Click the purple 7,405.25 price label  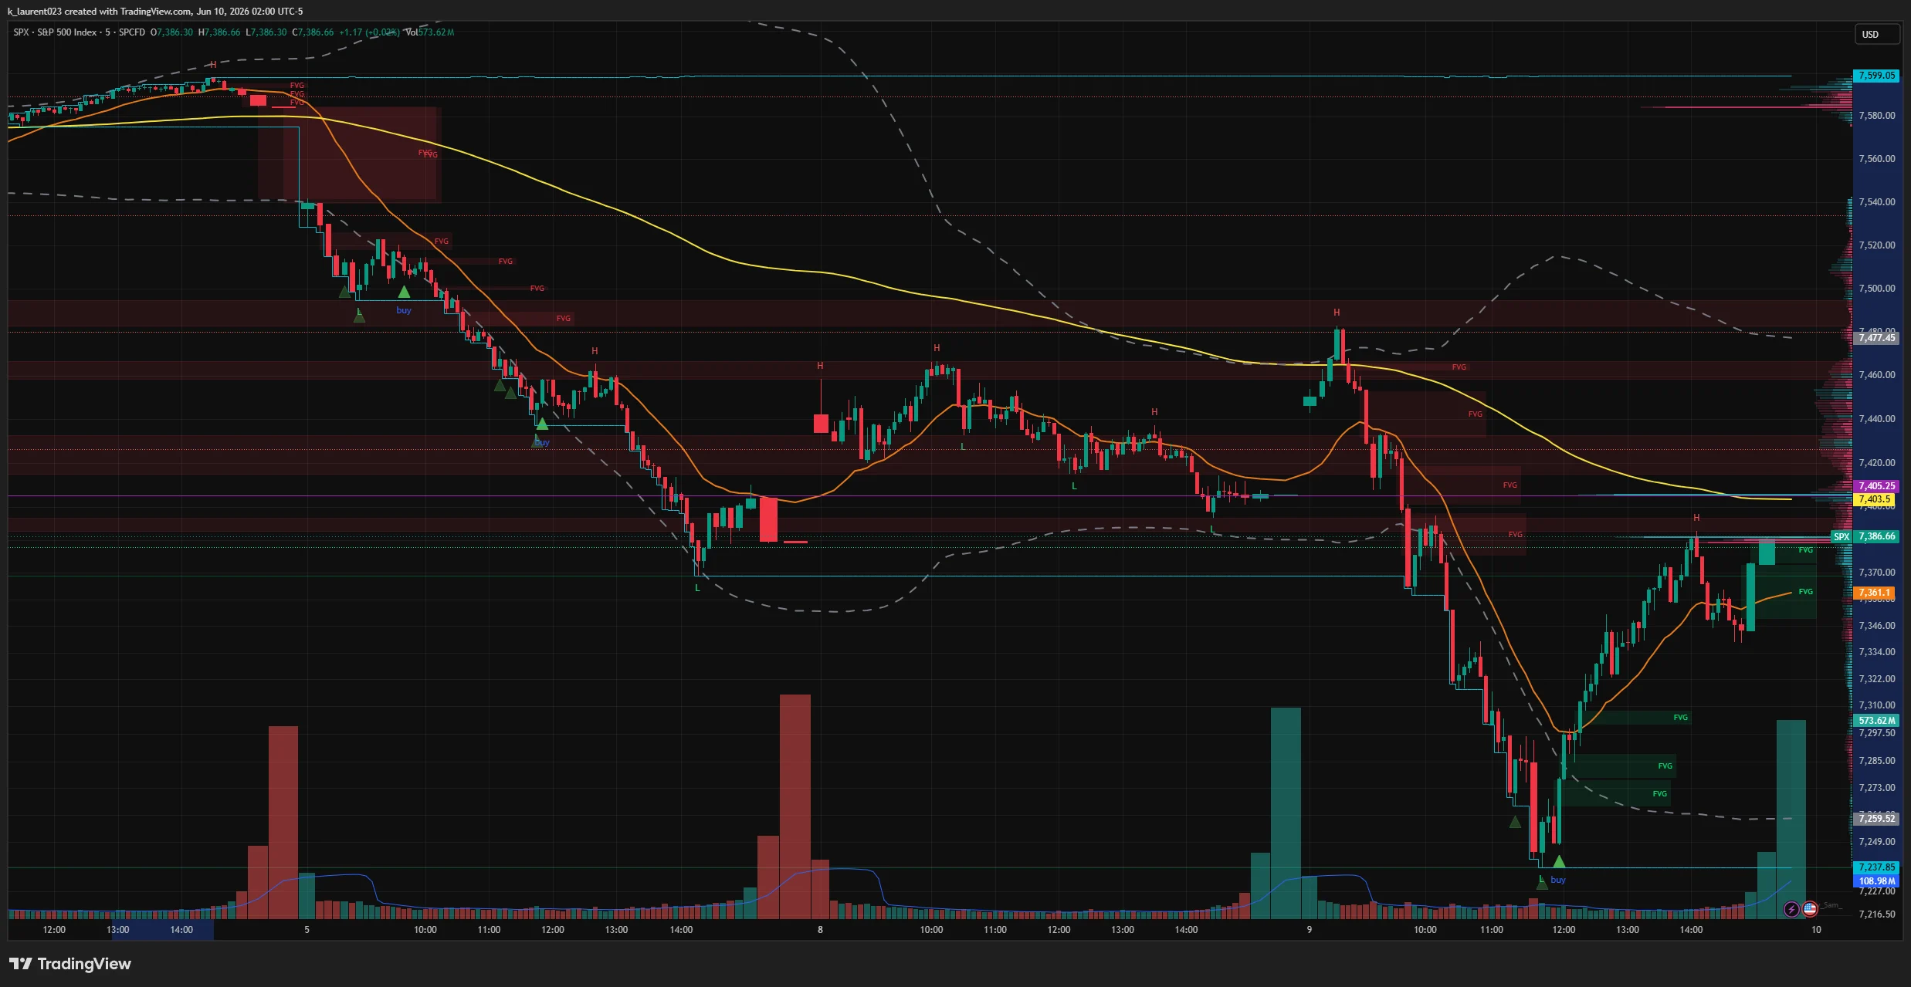click(x=1876, y=486)
